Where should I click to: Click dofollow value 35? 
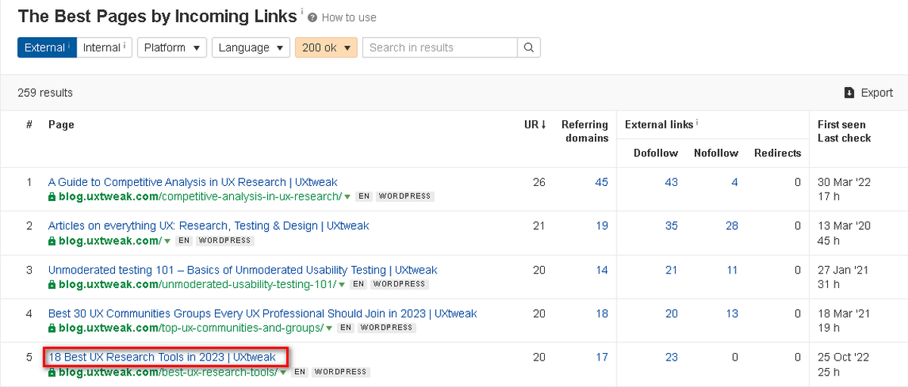click(x=671, y=226)
